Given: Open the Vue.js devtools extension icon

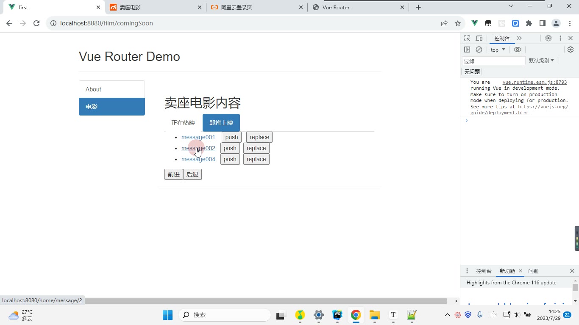Looking at the screenshot, I should [475, 23].
